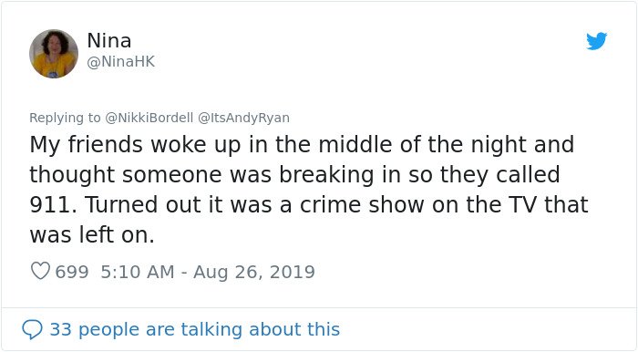This screenshot has height=352, width=638.
Task: Click the tweet line starting "My friends woke"
Action: pos(302,145)
